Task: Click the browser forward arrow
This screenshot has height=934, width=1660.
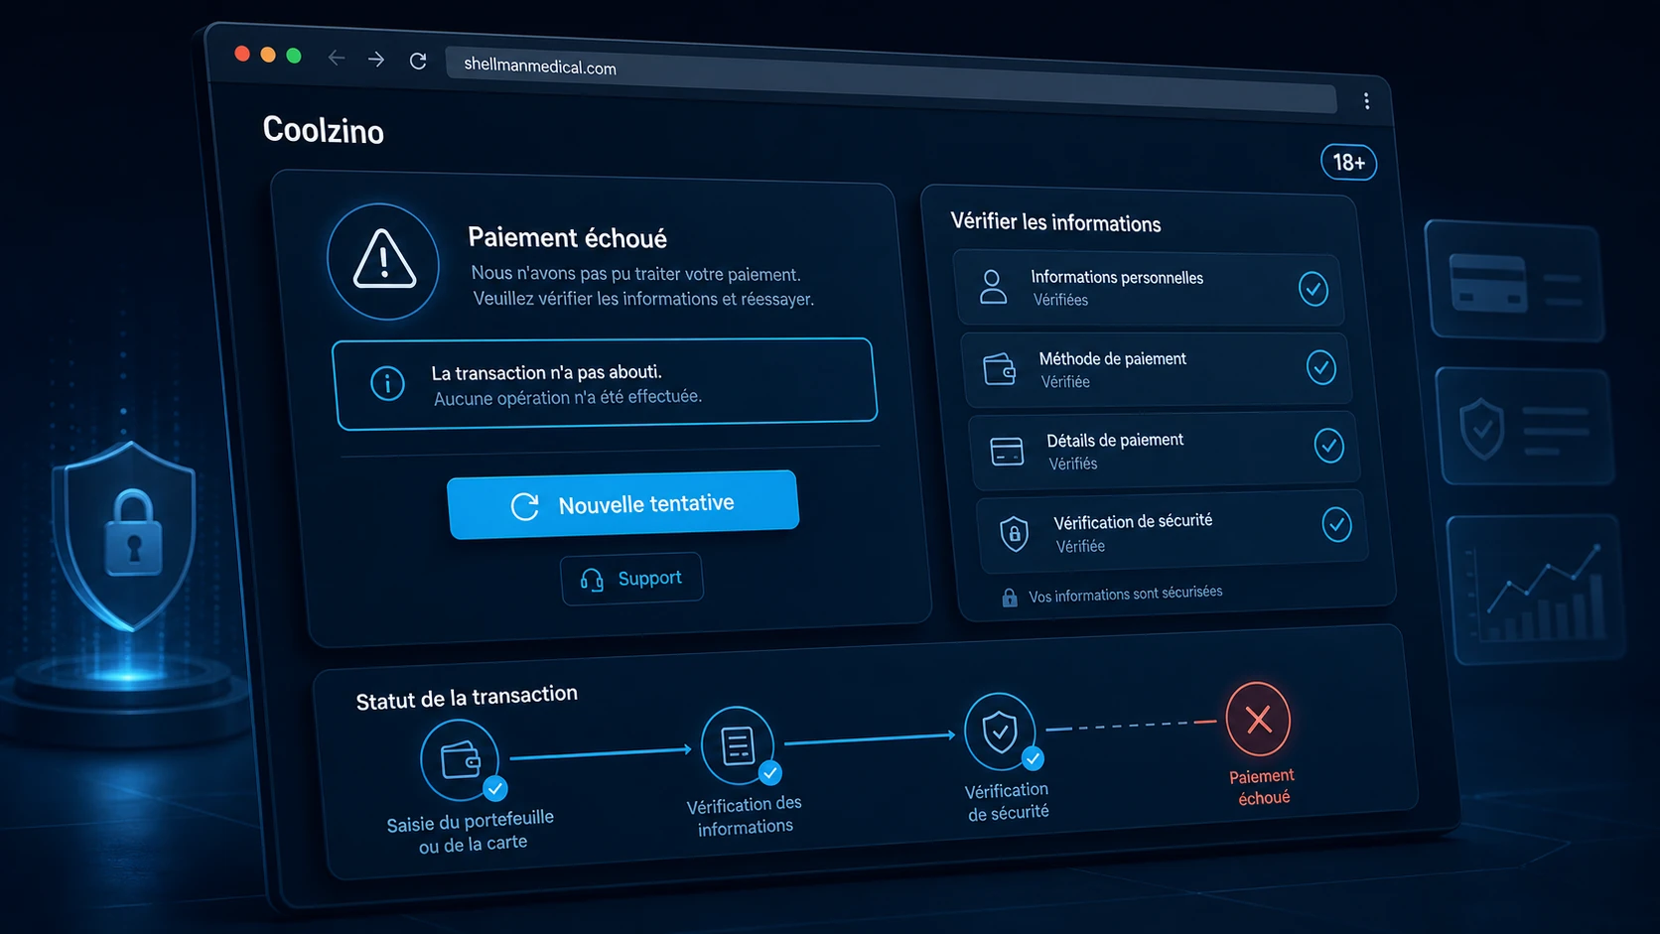Action: tap(376, 60)
